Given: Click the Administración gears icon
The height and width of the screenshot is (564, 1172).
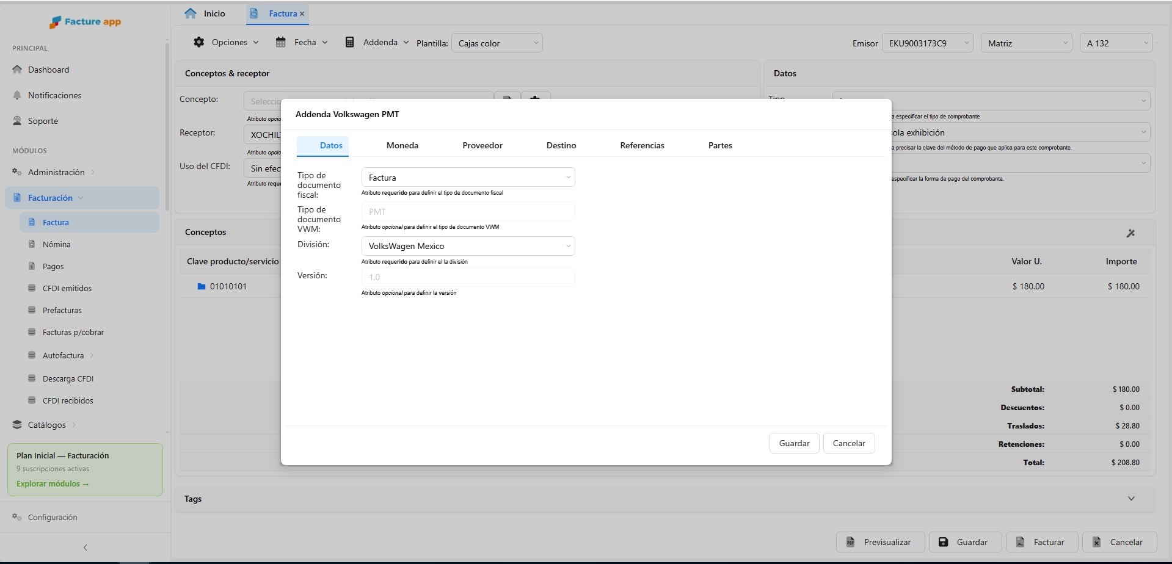Looking at the screenshot, I should (x=17, y=172).
